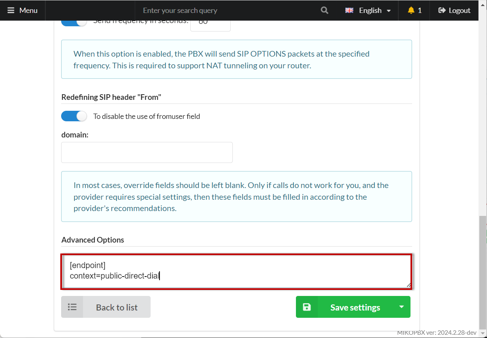Viewport: 487px width, 338px height.
Task: Click the Logout text in header
Action: point(459,11)
